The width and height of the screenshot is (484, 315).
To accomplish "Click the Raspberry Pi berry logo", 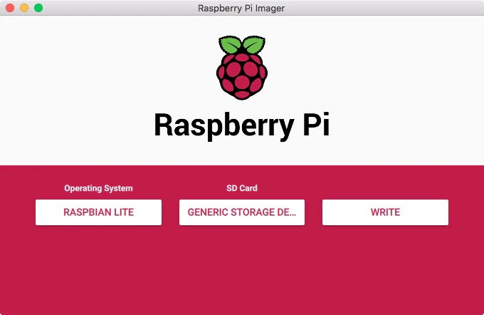I will tap(242, 68).
